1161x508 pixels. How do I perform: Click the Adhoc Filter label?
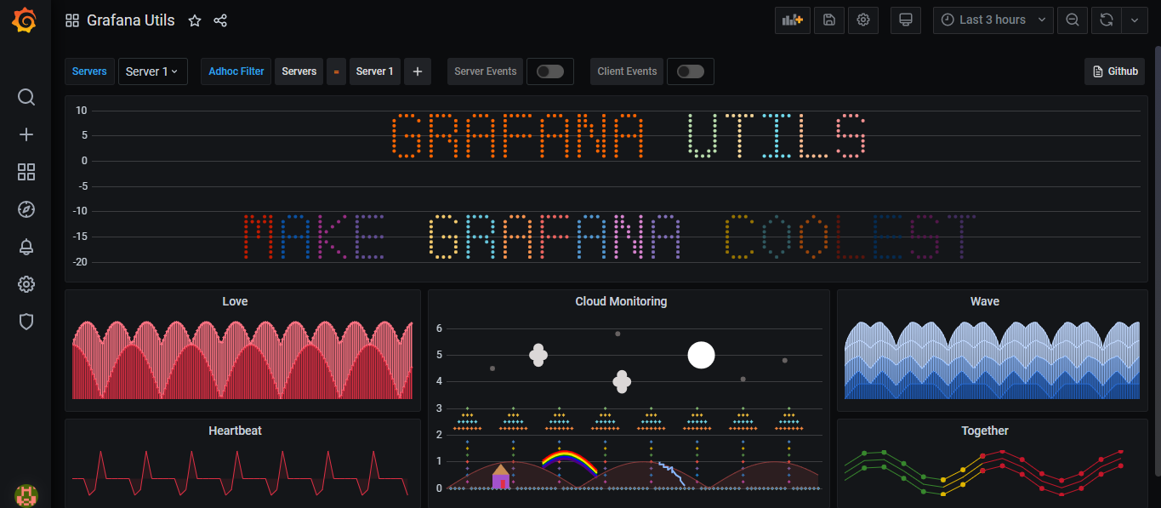236,71
